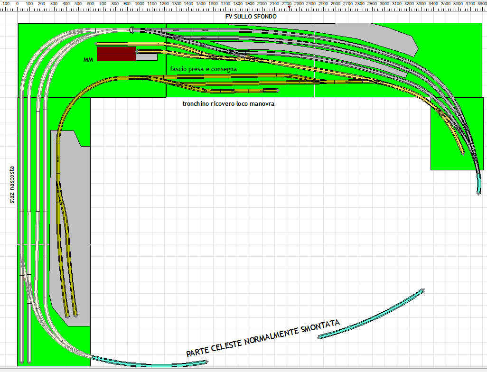Image resolution: width=487 pixels, height=372 pixels.
Task: Select the short cyan track end at far right
Action: coord(479,183)
